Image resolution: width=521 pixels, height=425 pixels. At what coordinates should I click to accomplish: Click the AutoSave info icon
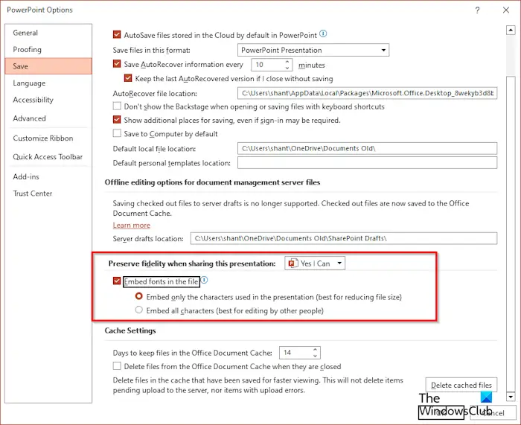click(x=323, y=33)
